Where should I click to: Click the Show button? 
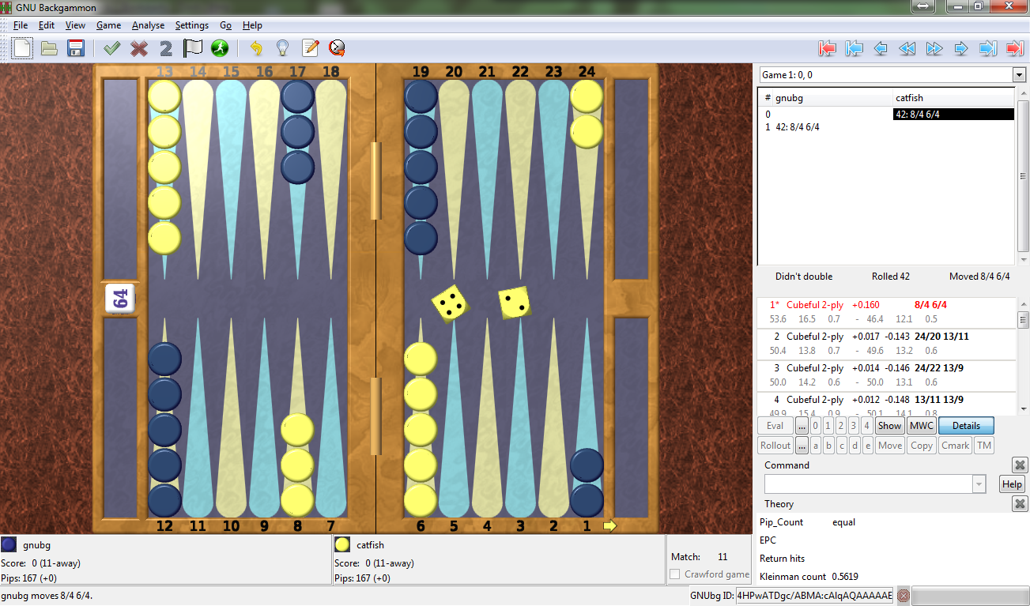(889, 426)
